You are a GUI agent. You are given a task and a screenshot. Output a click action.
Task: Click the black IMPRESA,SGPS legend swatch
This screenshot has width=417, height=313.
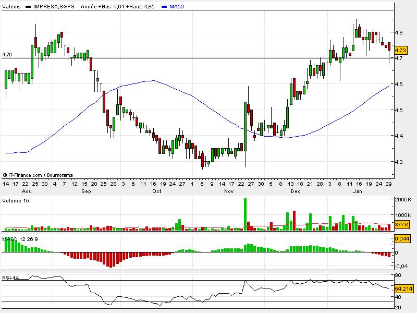pyautogui.click(x=28, y=7)
